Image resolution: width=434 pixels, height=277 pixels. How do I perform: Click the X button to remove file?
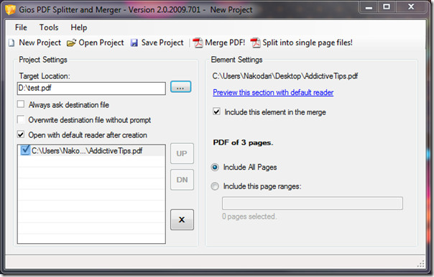[182, 219]
